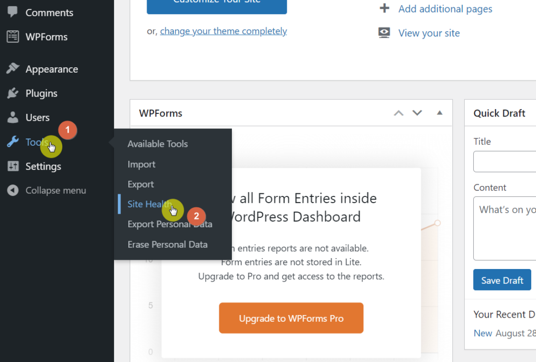Collapse the WPForms widget panel triangle
The height and width of the screenshot is (362, 536).
click(440, 113)
